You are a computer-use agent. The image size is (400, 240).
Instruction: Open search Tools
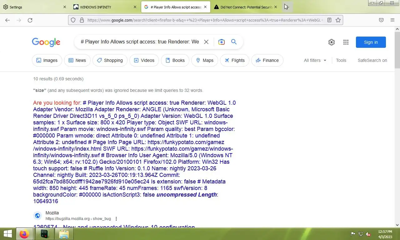tap(341, 60)
